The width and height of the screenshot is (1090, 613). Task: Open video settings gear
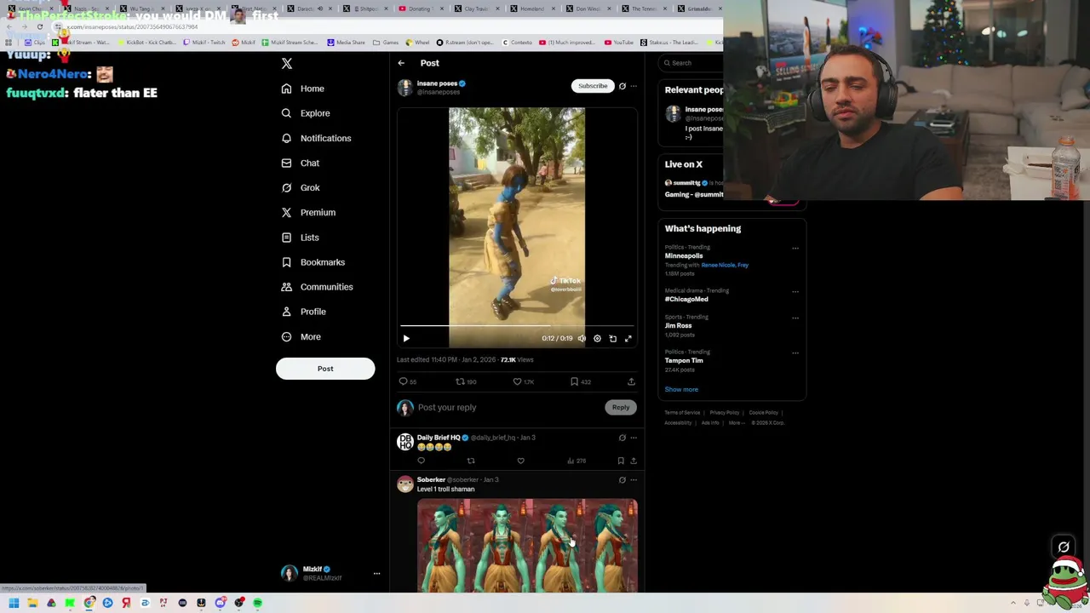tap(597, 339)
